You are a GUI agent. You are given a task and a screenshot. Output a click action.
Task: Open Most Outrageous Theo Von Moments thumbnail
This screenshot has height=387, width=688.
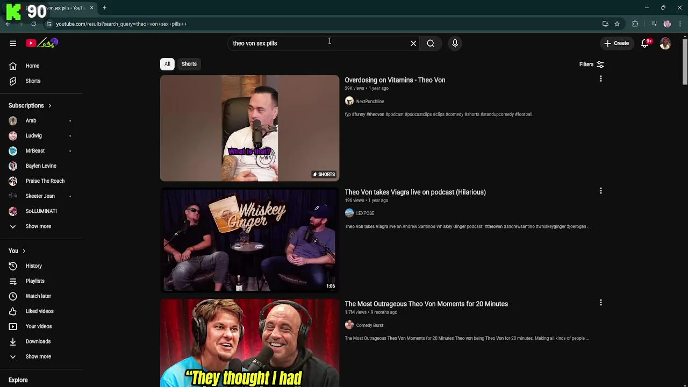[x=249, y=343]
